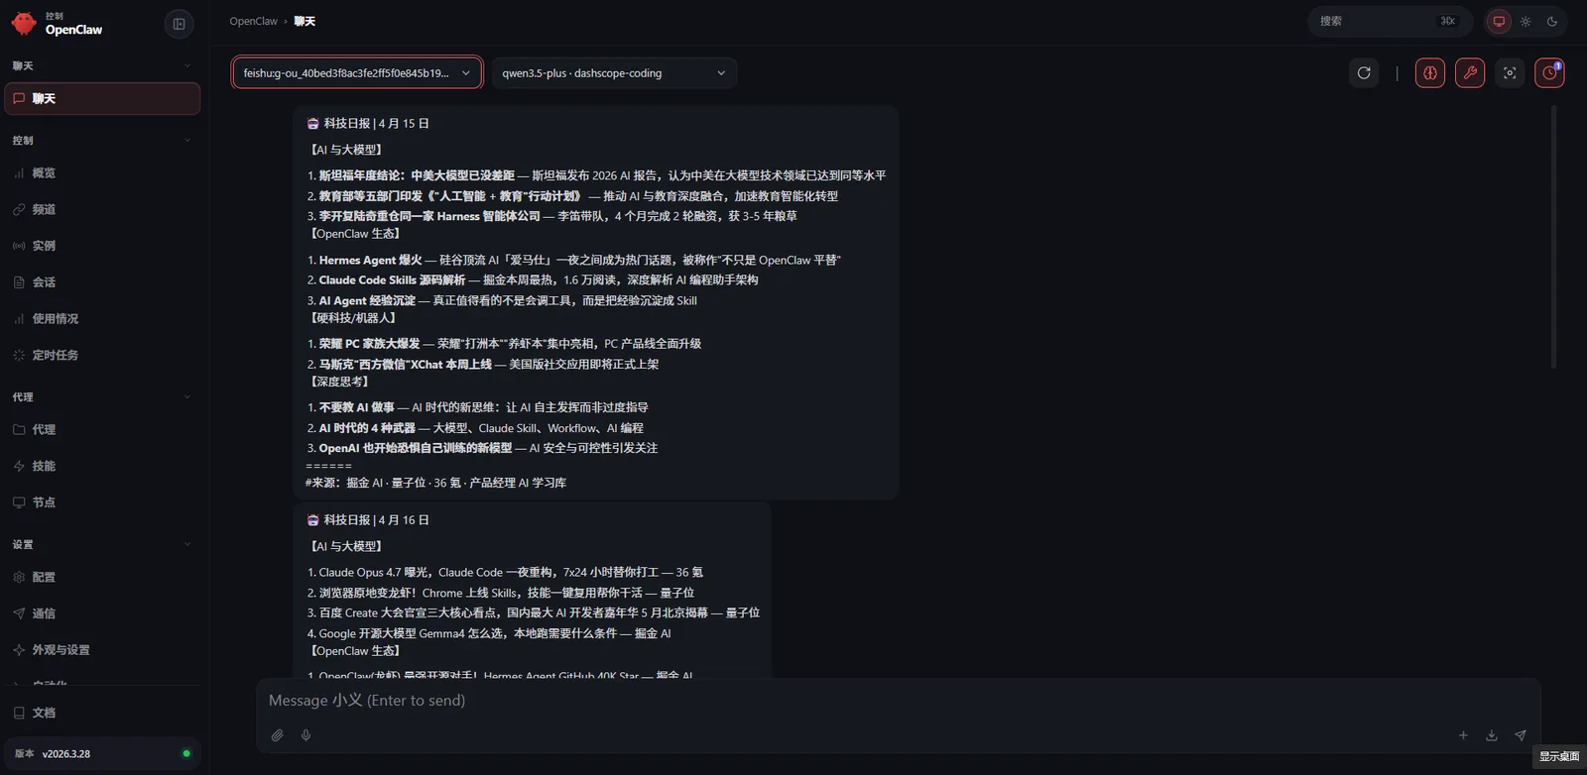This screenshot has width=1587, height=775.
Task: Open the 聊天 chat page
Action: [x=102, y=99]
